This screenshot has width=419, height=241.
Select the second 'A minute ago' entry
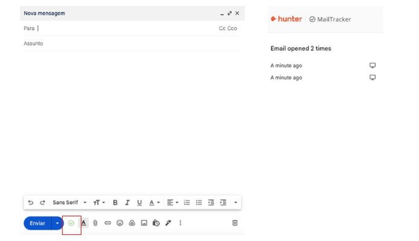pos(286,77)
